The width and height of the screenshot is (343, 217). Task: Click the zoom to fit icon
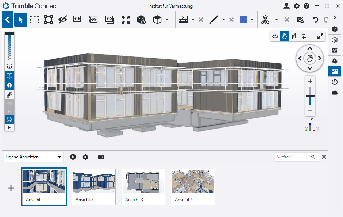click(x=126, y=20)
